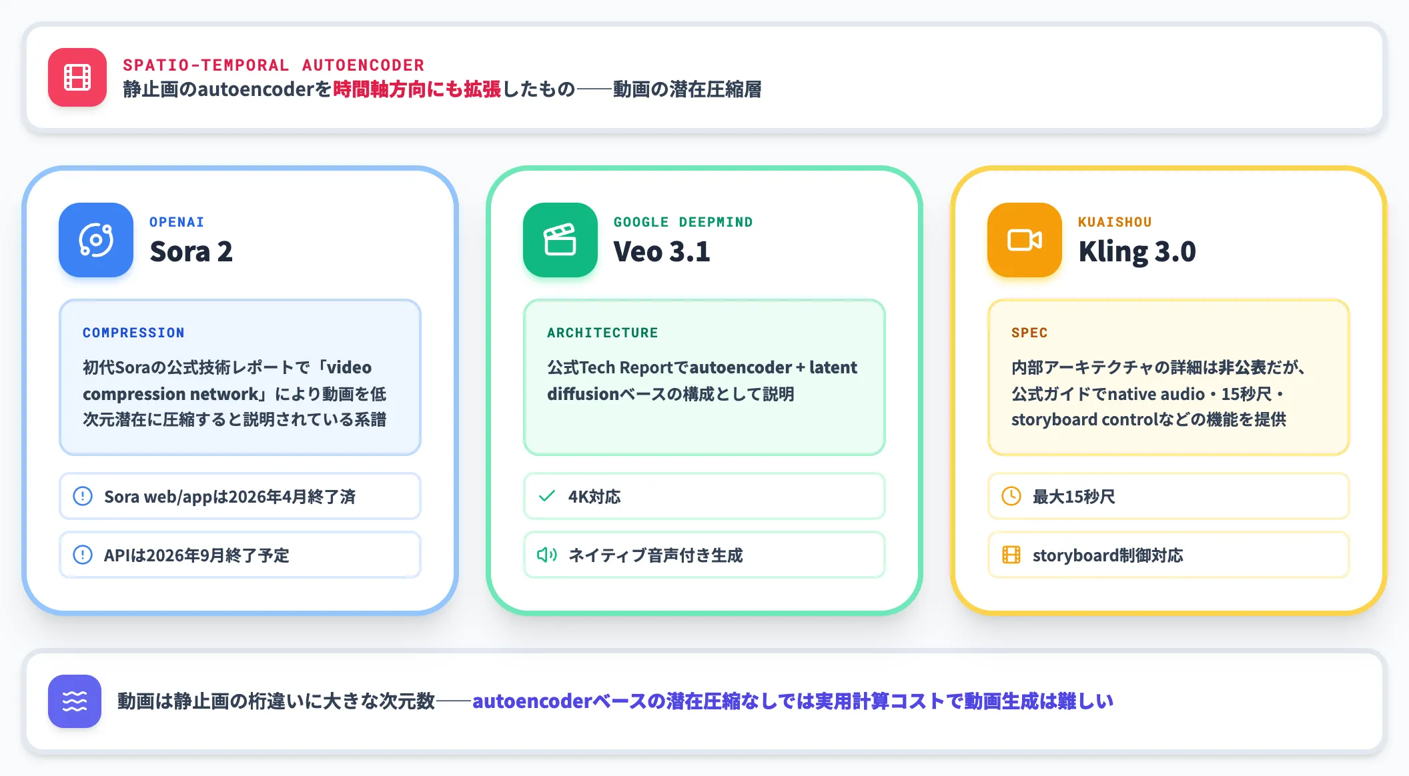Viewport: 1409px width, 776px height.
Task: Click the orange Kling 3.0 camera icon
Action: pos(1025,240)
